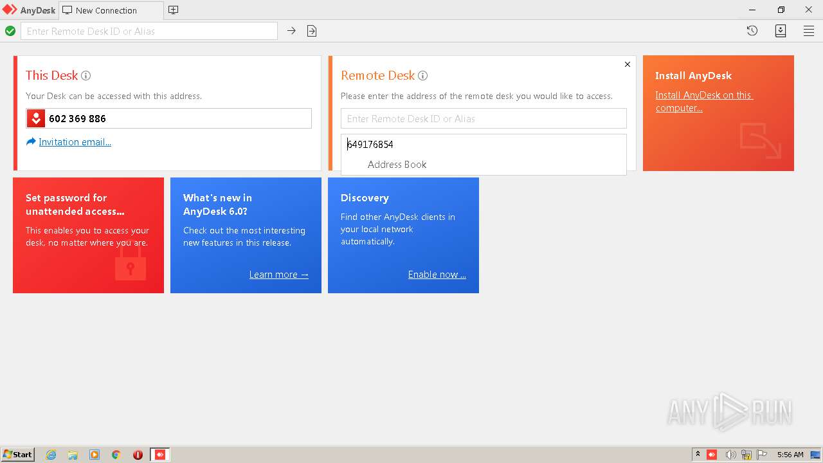823x463 pixels.
Task: Click Install AnyDesk on this computer link
Action: [x=704, y=102]
